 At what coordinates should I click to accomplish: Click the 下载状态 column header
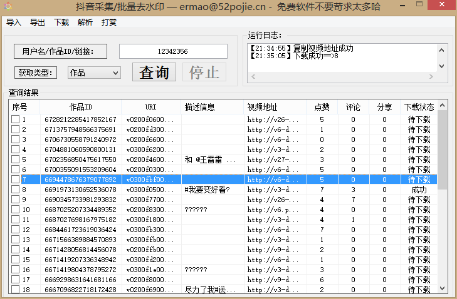(x=418, y=107)
